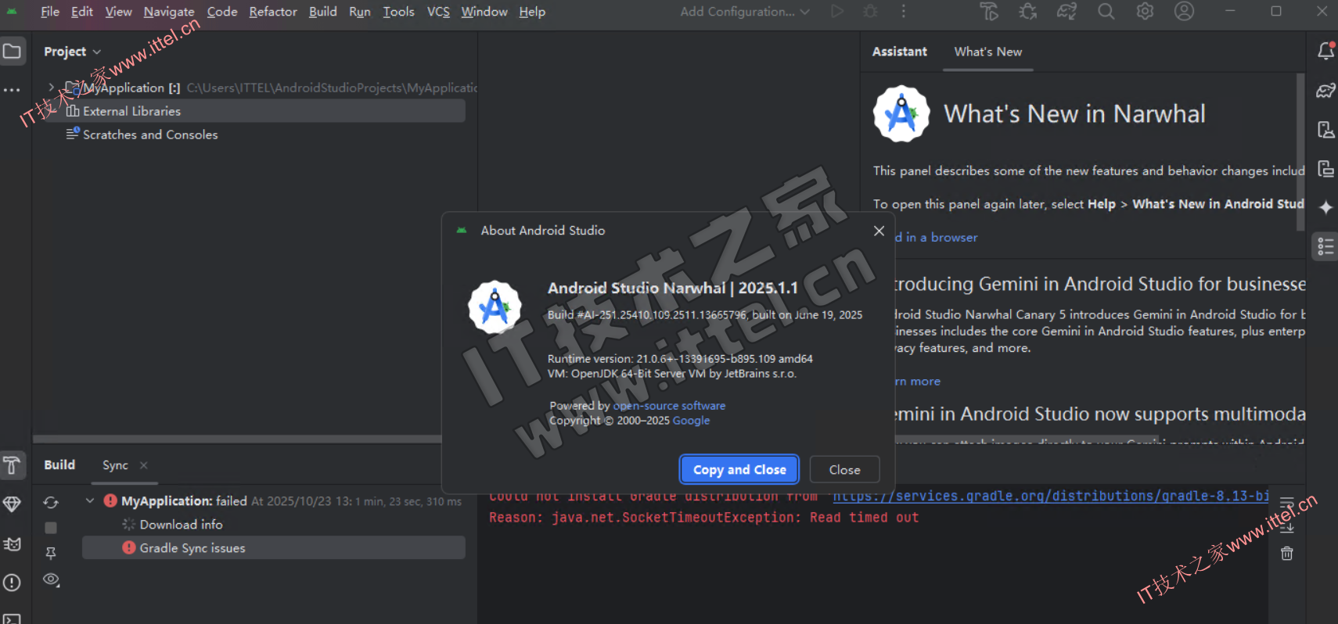Open the open-source software link

[x=669, y=406]
